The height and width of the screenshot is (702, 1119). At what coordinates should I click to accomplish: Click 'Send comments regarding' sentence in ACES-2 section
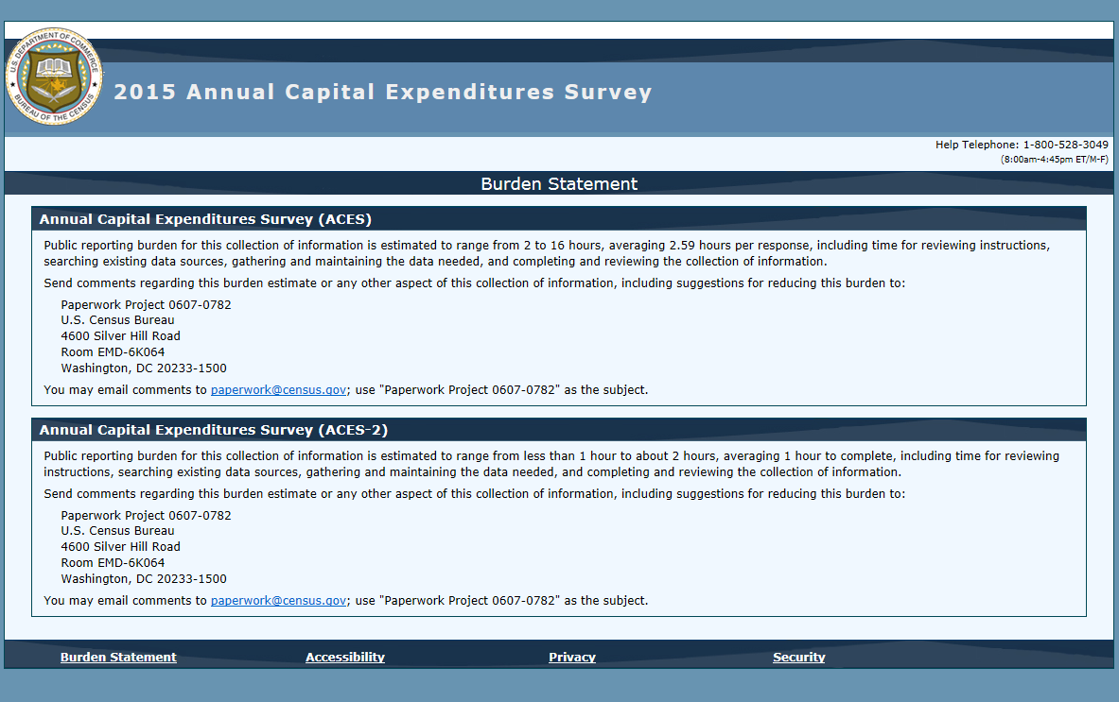pos(475,494)
